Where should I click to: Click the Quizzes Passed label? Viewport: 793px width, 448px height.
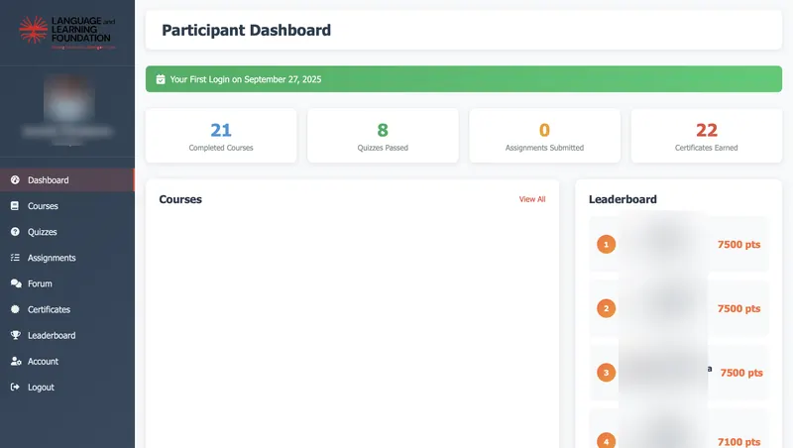coord(383,148)
